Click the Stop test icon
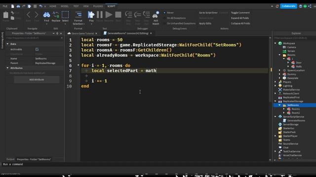This screenshot has width=316, height=177. click(118, 15)
